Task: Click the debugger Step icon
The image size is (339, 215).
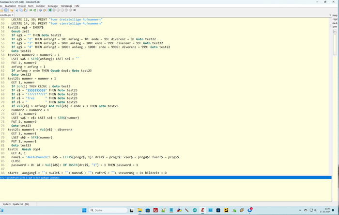Action: click(x=62, y=10)
